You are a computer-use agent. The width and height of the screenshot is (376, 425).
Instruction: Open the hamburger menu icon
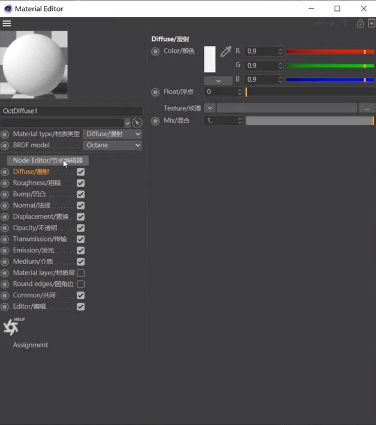coord(7,23)
